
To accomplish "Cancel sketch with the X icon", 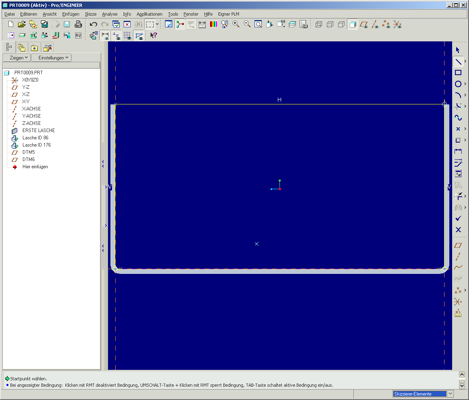I will (x=458, y=230).
